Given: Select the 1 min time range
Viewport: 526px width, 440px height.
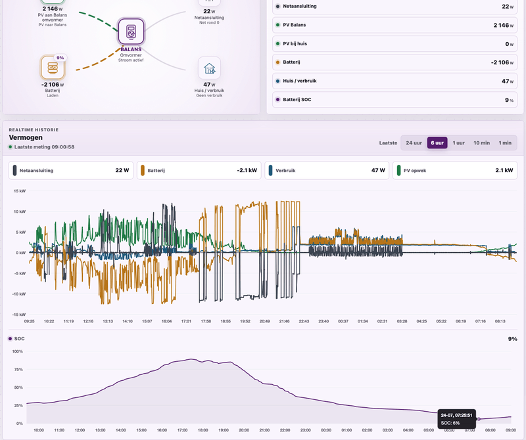Looking at the screenshot, I should tap(505, 143).
